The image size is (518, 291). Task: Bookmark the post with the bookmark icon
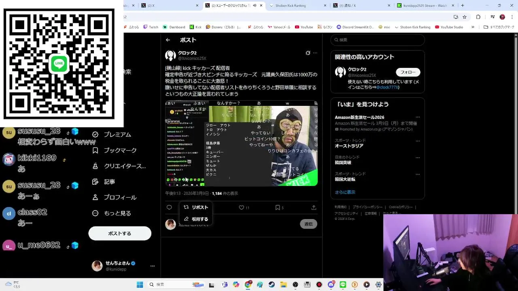point(278,207)
